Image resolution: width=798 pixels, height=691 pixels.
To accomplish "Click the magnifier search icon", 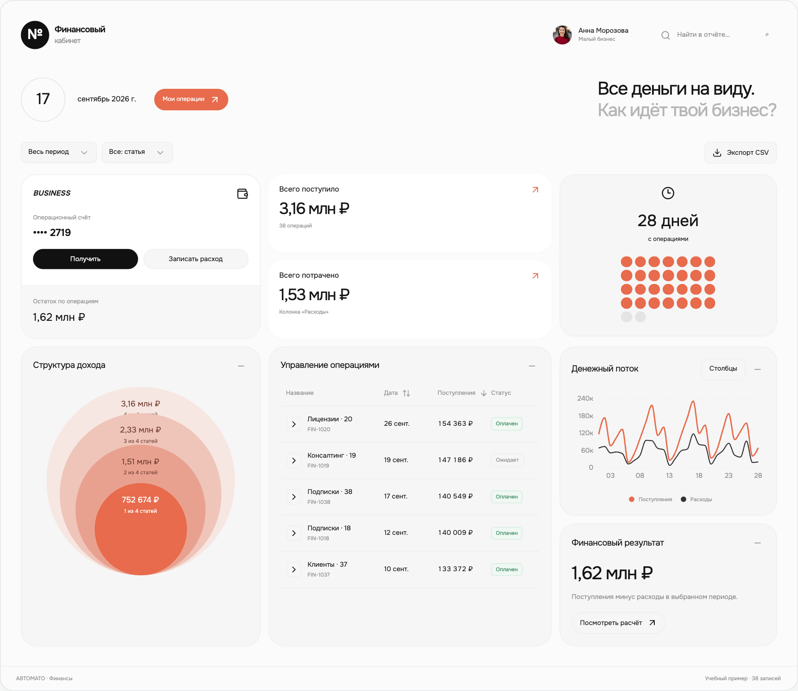I will coord(666,35).
